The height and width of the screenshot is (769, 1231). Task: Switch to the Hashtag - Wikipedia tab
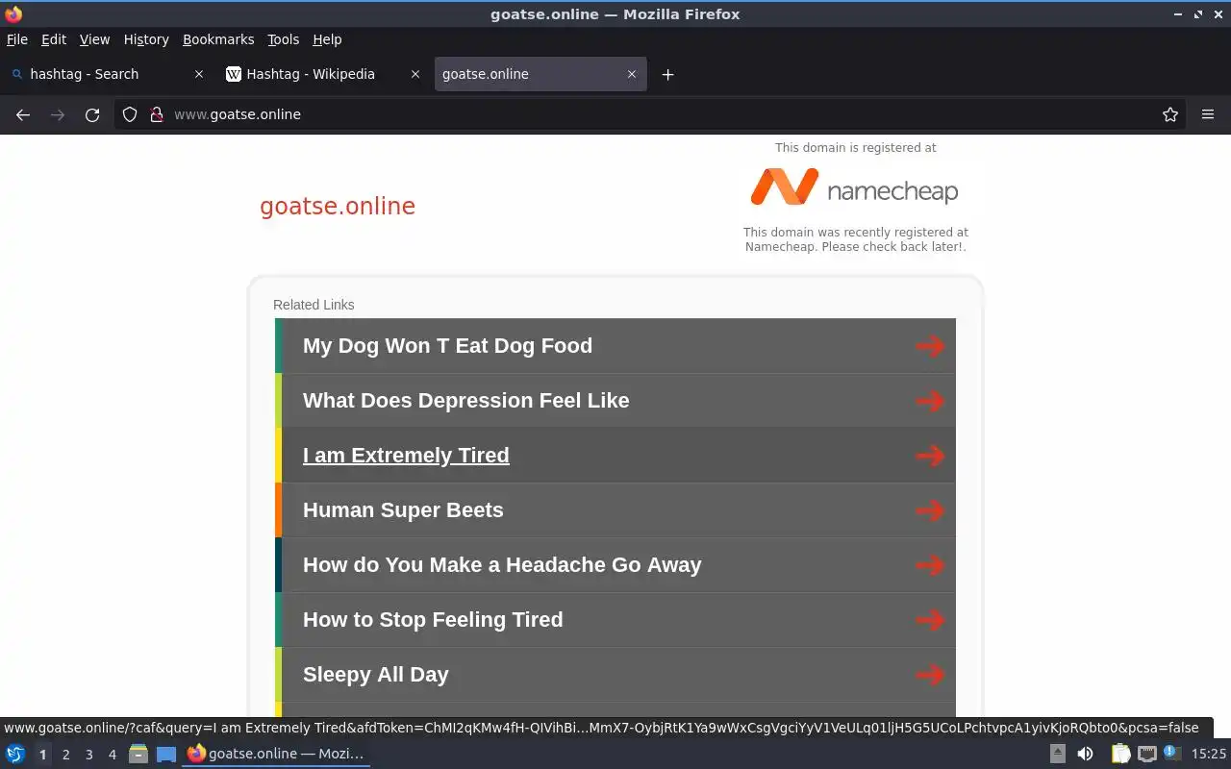tap(324, 74)
